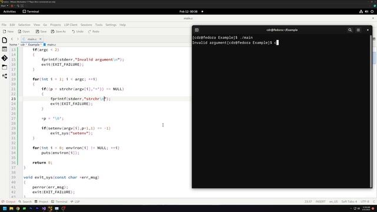Screen dimensions: 377x212
Task: Click 'cdr' in the breadcrumb path
Action: tap(22, 45)
